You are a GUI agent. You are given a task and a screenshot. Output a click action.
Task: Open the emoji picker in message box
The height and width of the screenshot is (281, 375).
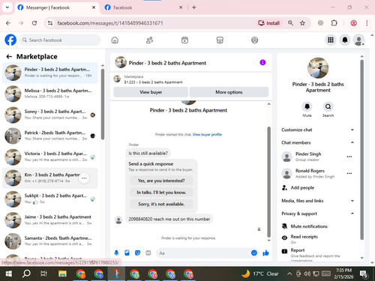pos(254,253)
